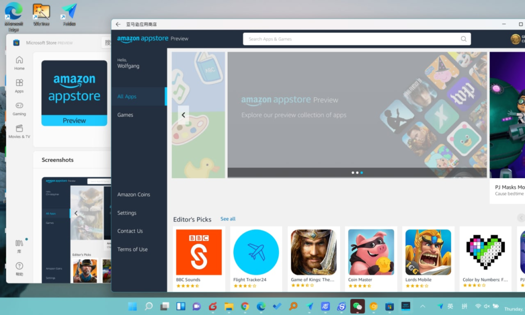Open Microsoft Edge from the taskbar
Screen dimensions: 525x315
click(x=261, y=306)
